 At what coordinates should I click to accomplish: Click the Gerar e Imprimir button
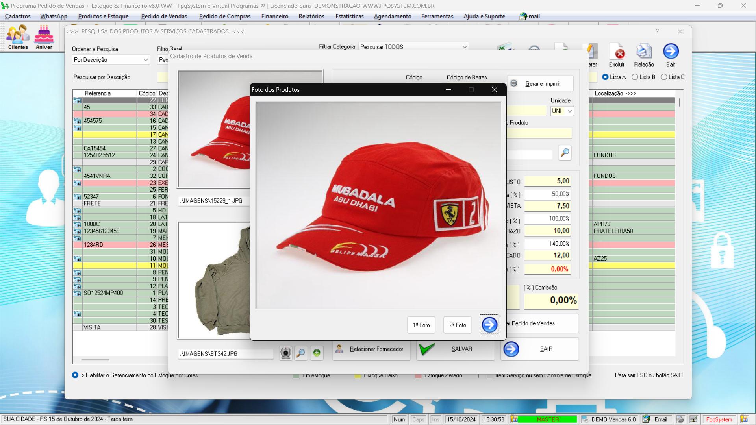point(540,84)
